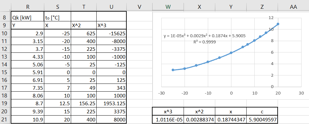Image resolution: width=309 pixels, height=124 pixels.
Task: Select cell with value 8000 in row 21
Action: [x=111, y=119]
